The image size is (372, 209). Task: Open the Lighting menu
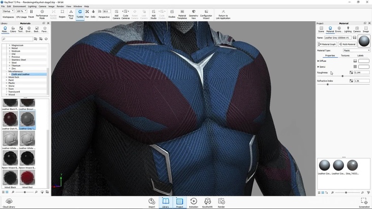pos(32,7)
